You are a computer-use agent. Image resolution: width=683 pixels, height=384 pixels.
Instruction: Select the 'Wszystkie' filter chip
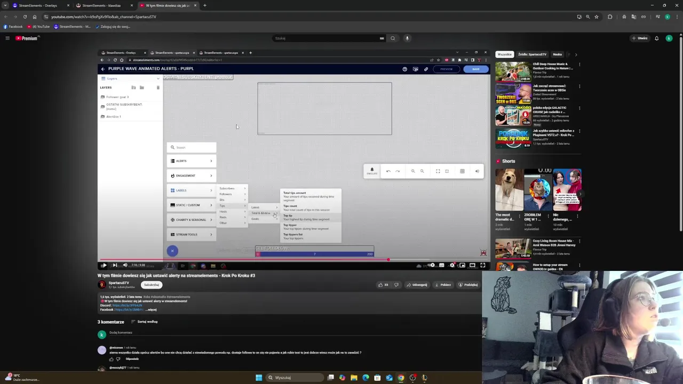click(x=504, y=54)
